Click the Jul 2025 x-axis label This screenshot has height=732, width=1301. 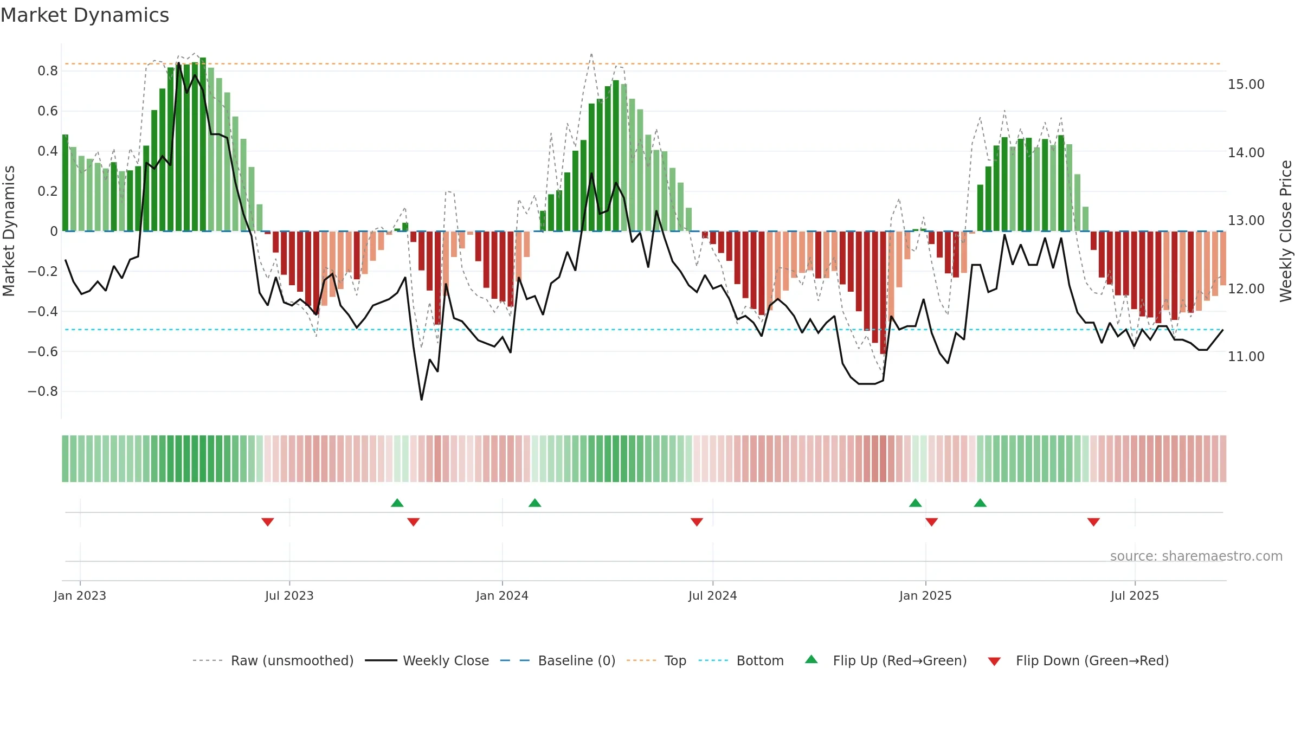(x=1135, y=595)
